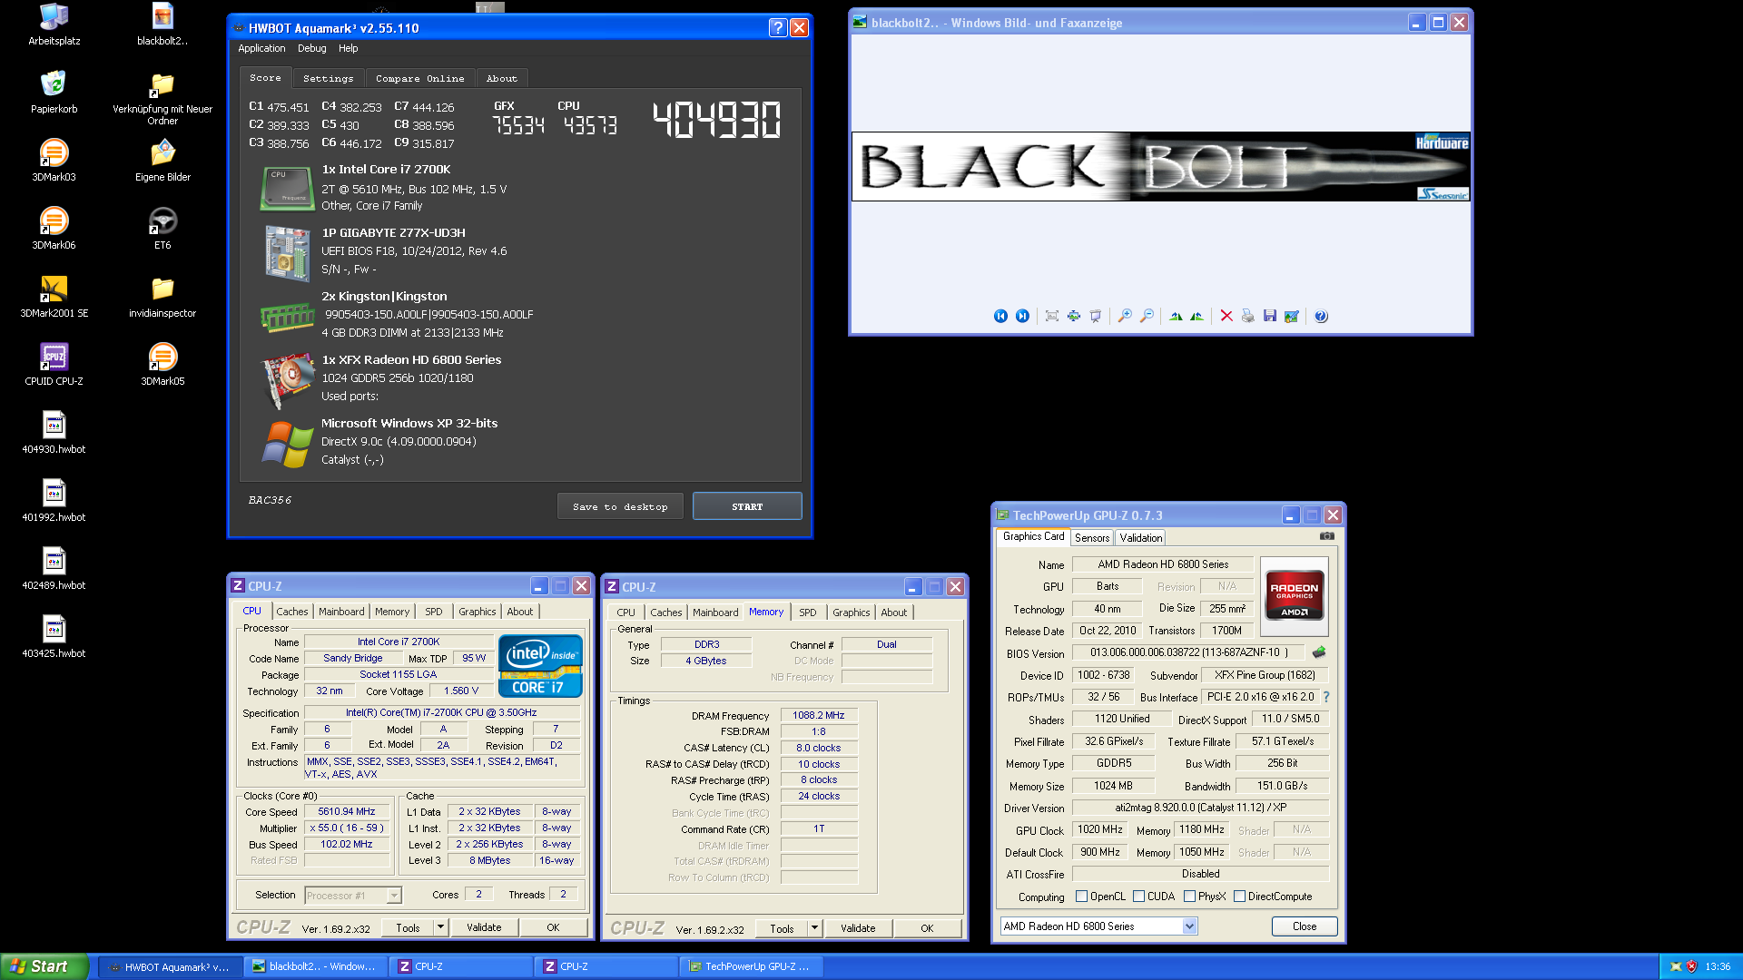1743x980 pixels.
Task: Click the START button in HWBOT Aquamark
Action: (747, 506)
